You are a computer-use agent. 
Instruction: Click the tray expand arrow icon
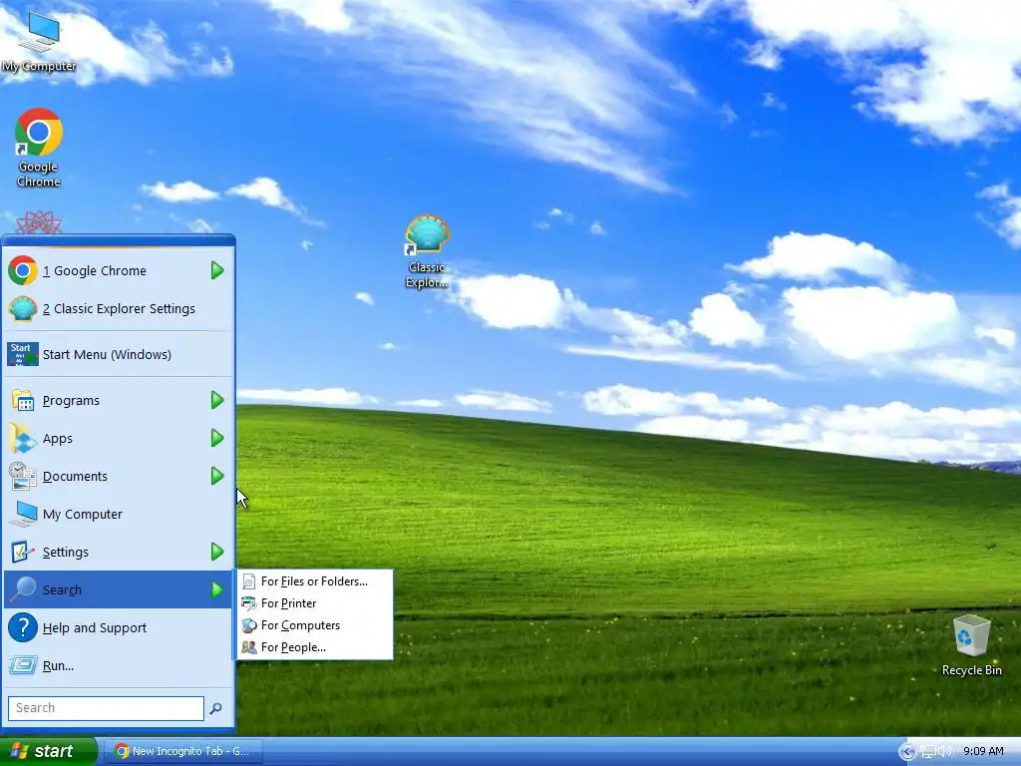(x=906, y=752)
